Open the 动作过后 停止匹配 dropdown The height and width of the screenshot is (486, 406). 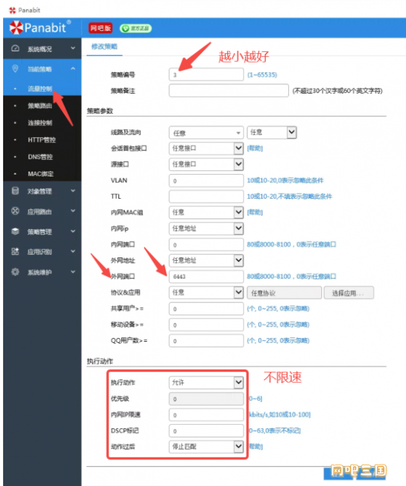coord(206,447)
